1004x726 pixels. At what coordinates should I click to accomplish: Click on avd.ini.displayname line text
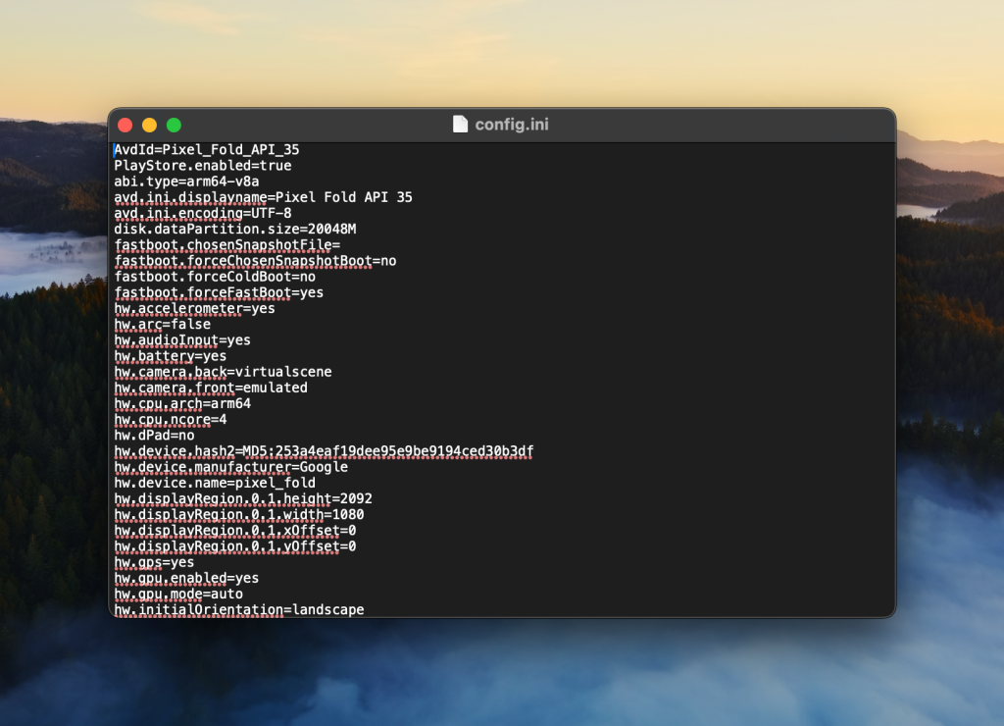click(263, 197)
